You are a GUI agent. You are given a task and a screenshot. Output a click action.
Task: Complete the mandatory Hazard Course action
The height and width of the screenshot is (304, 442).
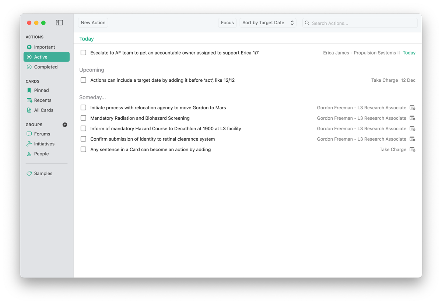coord(84,128)
